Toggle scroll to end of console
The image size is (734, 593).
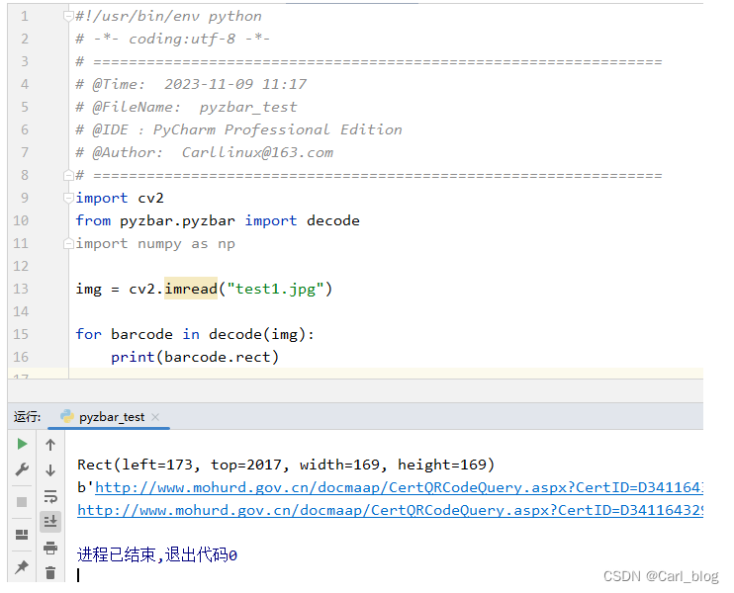coord(50,521)
